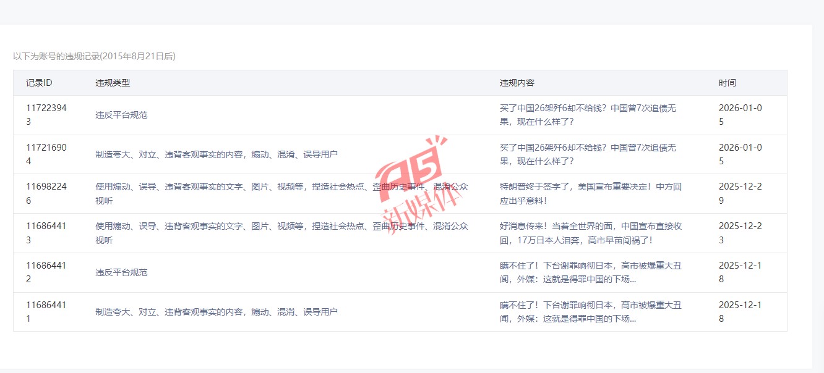Click the 瞒不住了 content in record 116864411's row
Viewport: 824px width, 373px height.
[x=590, y=312]
